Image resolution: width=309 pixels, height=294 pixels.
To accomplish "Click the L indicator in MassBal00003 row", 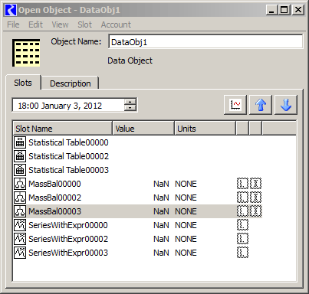I will (242, 211).
